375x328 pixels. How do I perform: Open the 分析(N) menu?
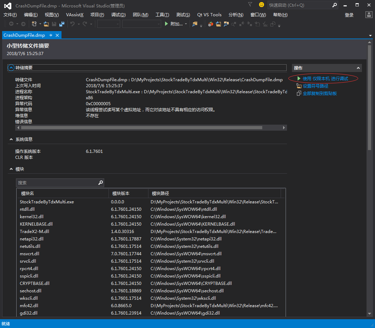click(236, 15)
